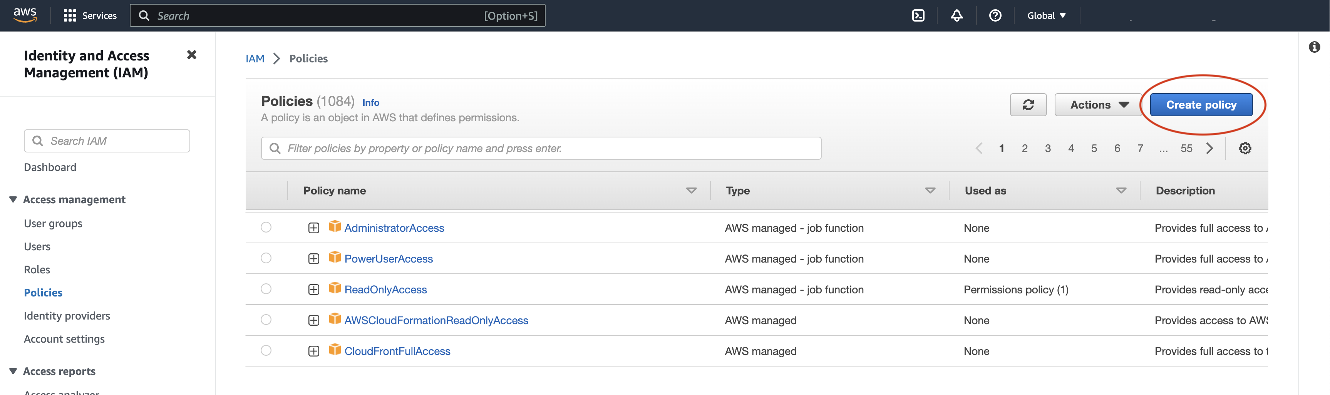Collapse the Access reports section

(13, 371)
